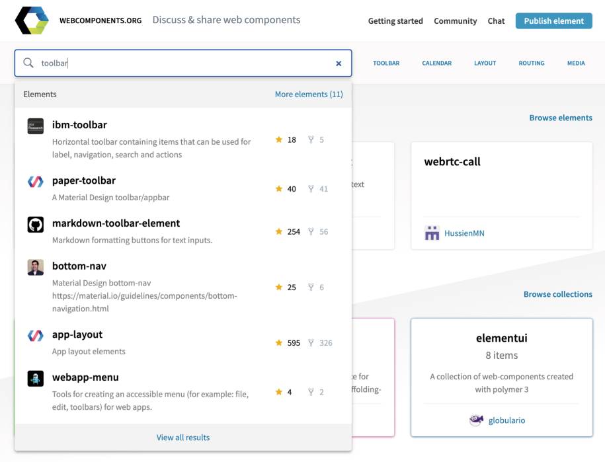This screenshot has height=462, width=605.
Task: Click the app-layout Polymer logo icon
Action: (36, 336)
